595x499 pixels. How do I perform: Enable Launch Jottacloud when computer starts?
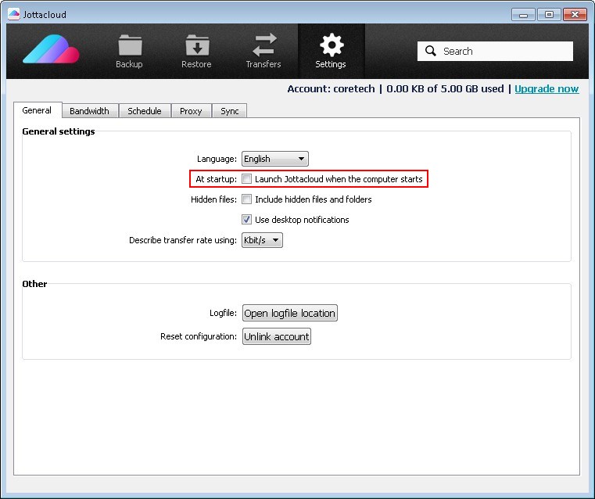[x=246, y=179]
